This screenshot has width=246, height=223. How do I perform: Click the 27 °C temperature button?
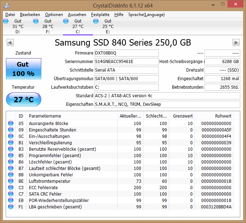(x=24, y=99)
